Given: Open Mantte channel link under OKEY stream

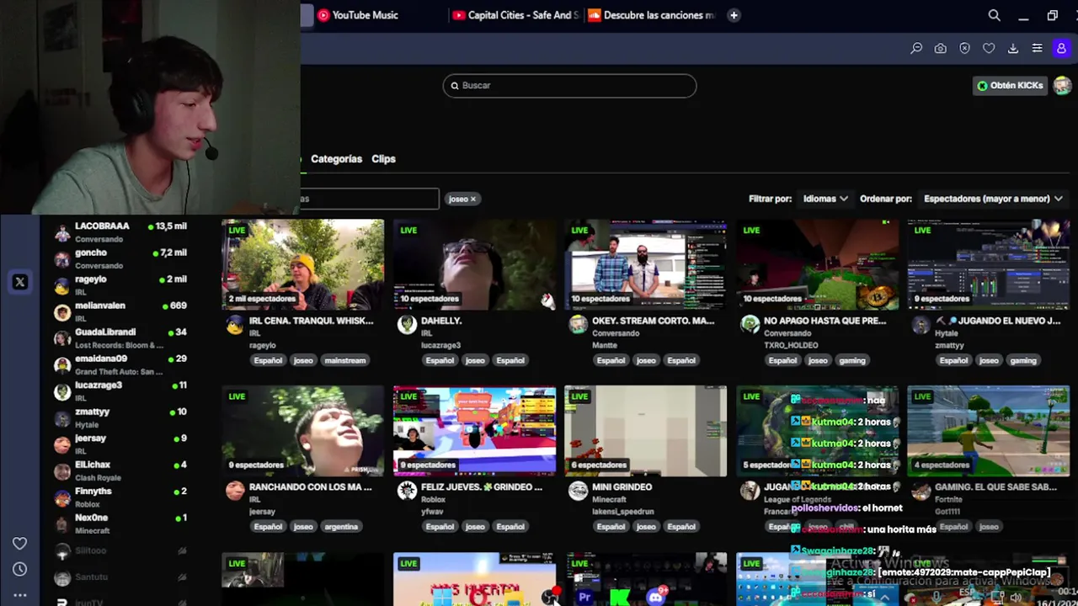Looking at the screenshot, I should pyautogui.click(x=604, y=345).
